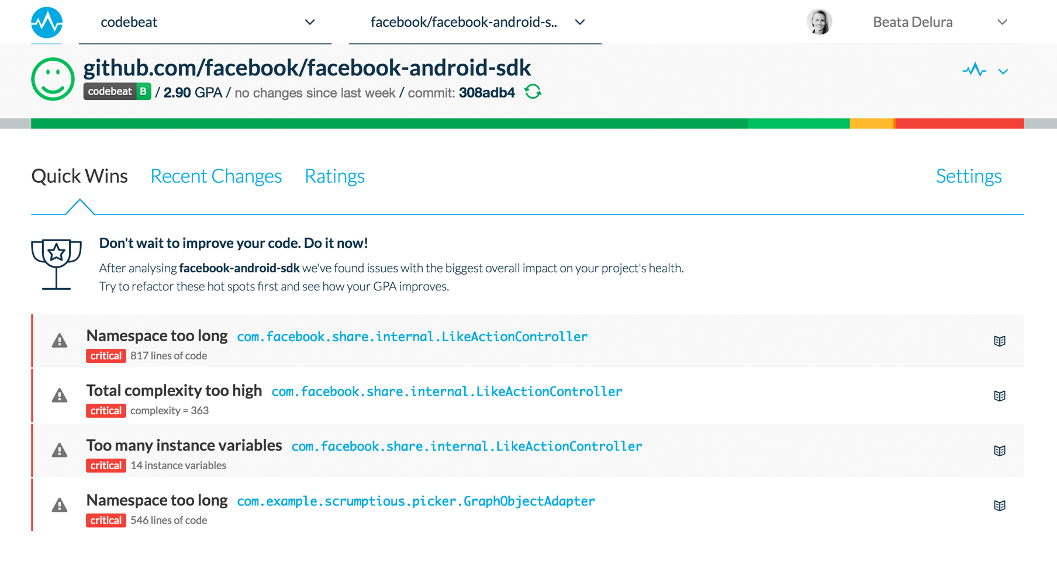Expand the codebeat organization dropdown
The image size is (1057, 562).
pyautogui.click(x=309, y=22)
